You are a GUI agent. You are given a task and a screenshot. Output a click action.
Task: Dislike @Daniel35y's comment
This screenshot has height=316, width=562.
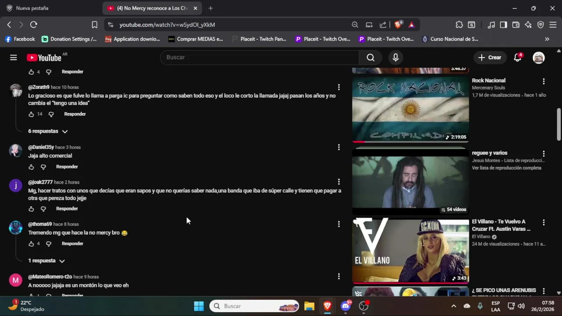coord(43,167)
